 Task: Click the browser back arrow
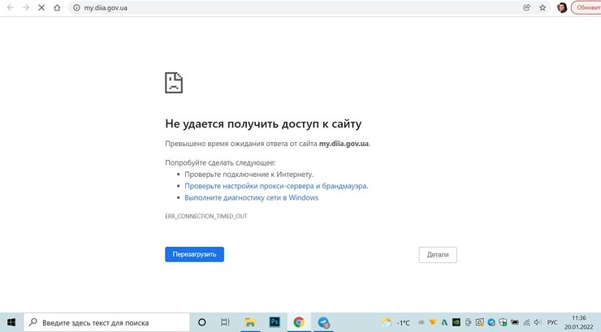point(11,7)
